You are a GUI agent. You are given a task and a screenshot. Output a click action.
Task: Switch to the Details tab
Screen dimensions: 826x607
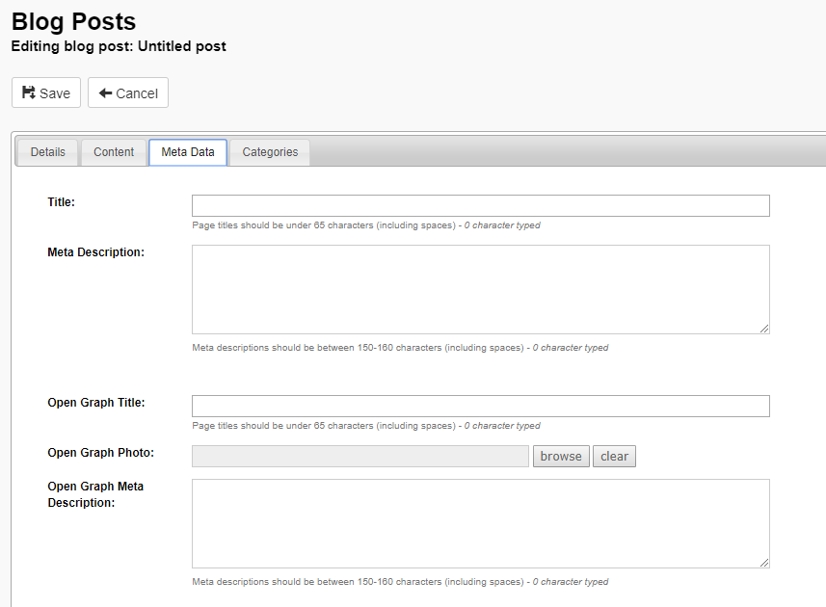click(47, 152)
